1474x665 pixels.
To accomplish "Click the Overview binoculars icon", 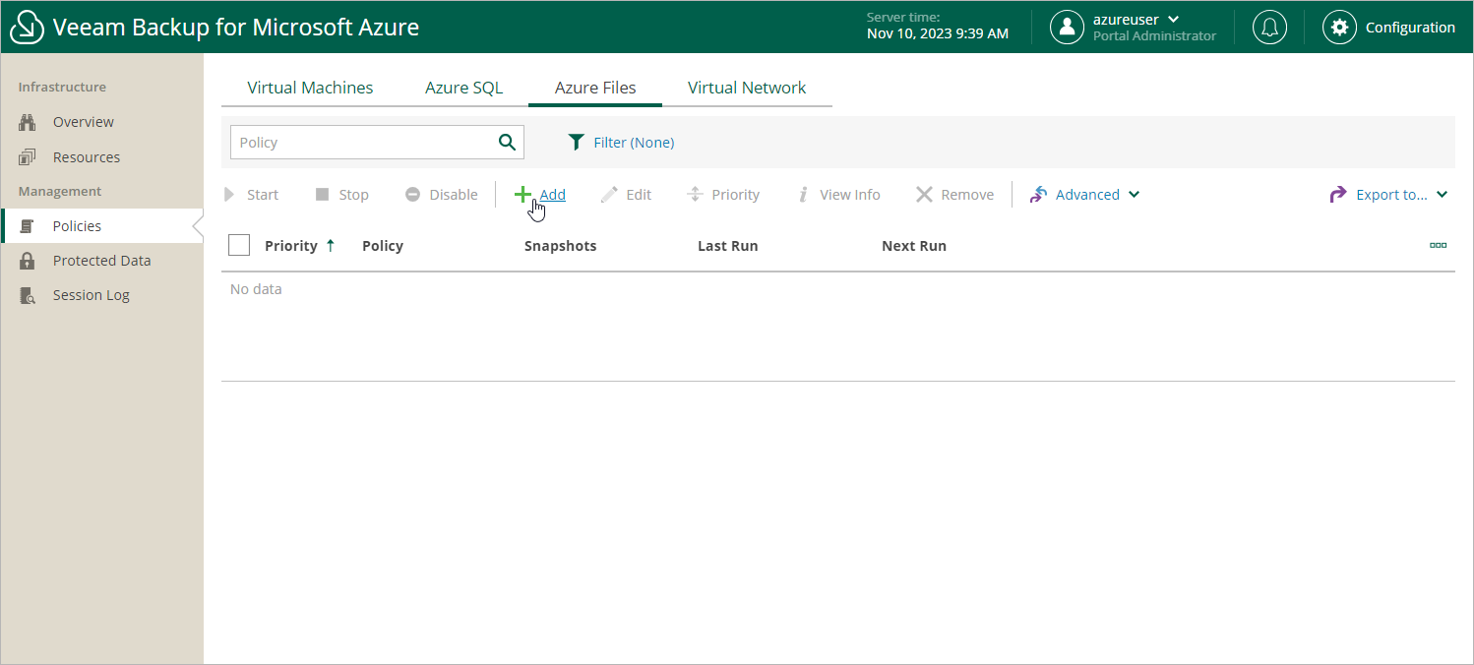I will [x=28, y=122].
